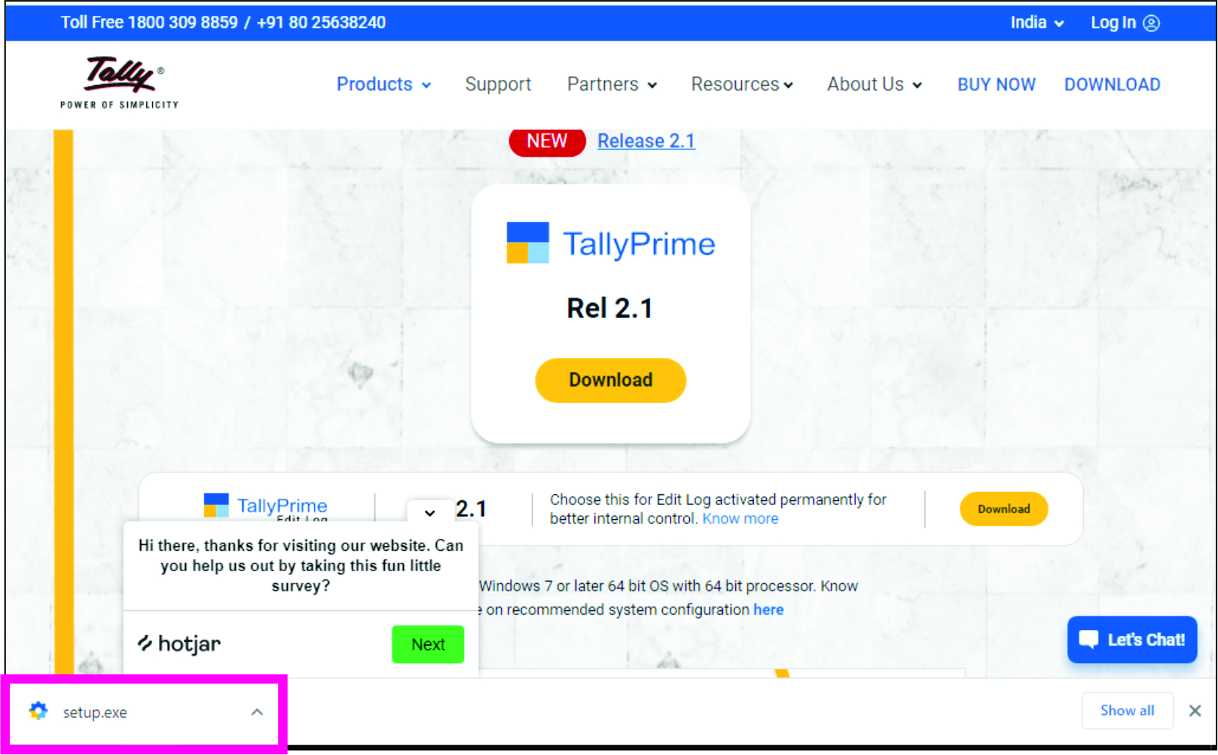1218x755 pixels.
Task: Click the toll free phone number text
Action: tap(223, 23)
